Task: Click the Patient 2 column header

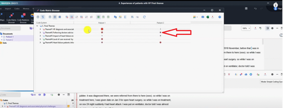Action: pos(160,23)
